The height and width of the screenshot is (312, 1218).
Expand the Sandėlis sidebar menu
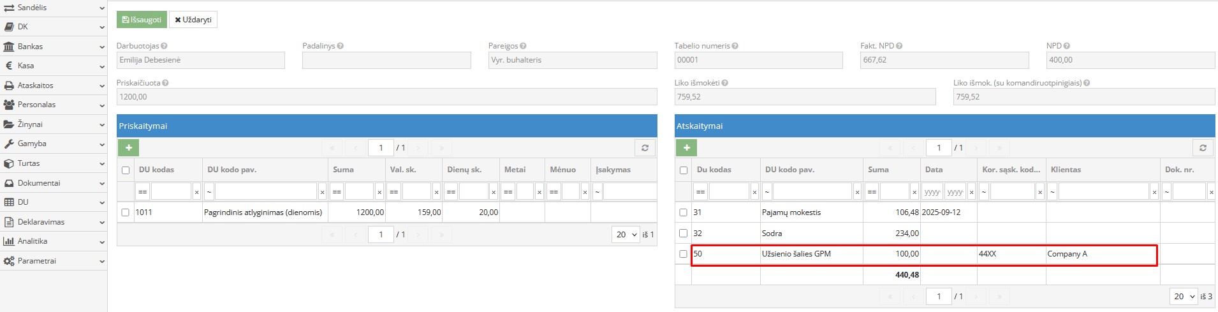pos(54,8)
